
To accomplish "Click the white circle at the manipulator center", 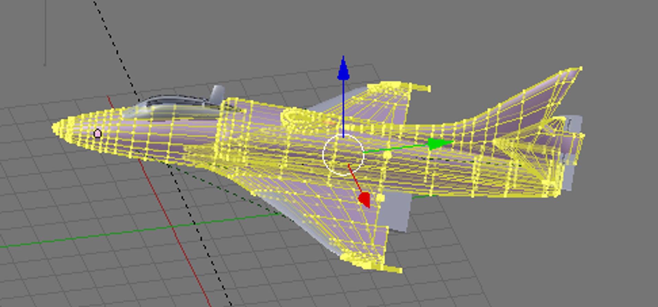I will click(x=343, y=155).
